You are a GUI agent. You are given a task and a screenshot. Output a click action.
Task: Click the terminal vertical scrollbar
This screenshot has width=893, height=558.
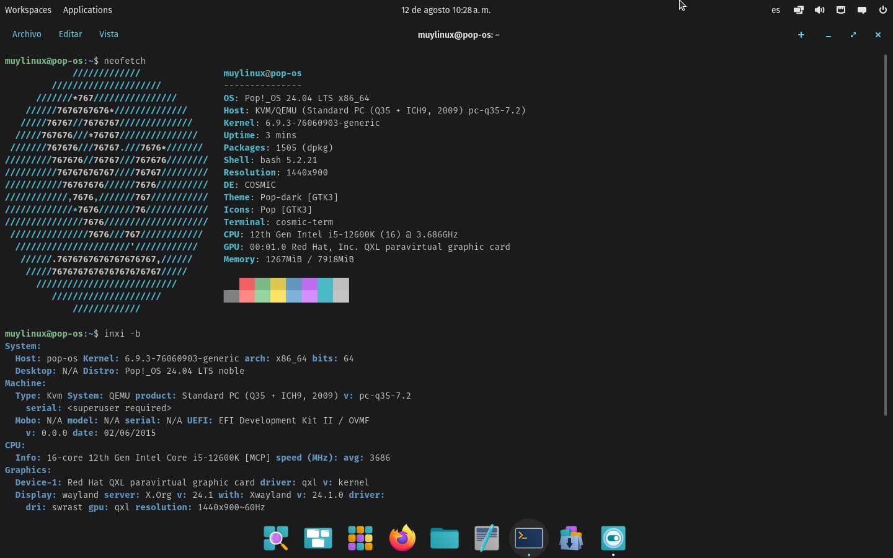tap(886, 235)
